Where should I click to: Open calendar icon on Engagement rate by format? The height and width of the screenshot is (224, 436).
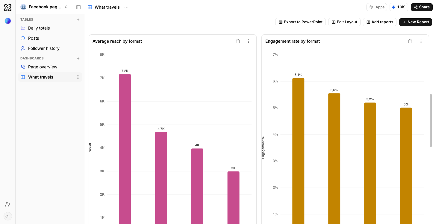(x=410, y=41)
